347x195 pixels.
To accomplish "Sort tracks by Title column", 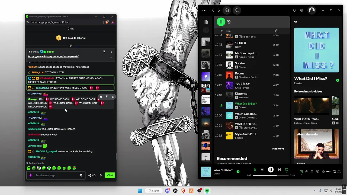I will point(228,31).
